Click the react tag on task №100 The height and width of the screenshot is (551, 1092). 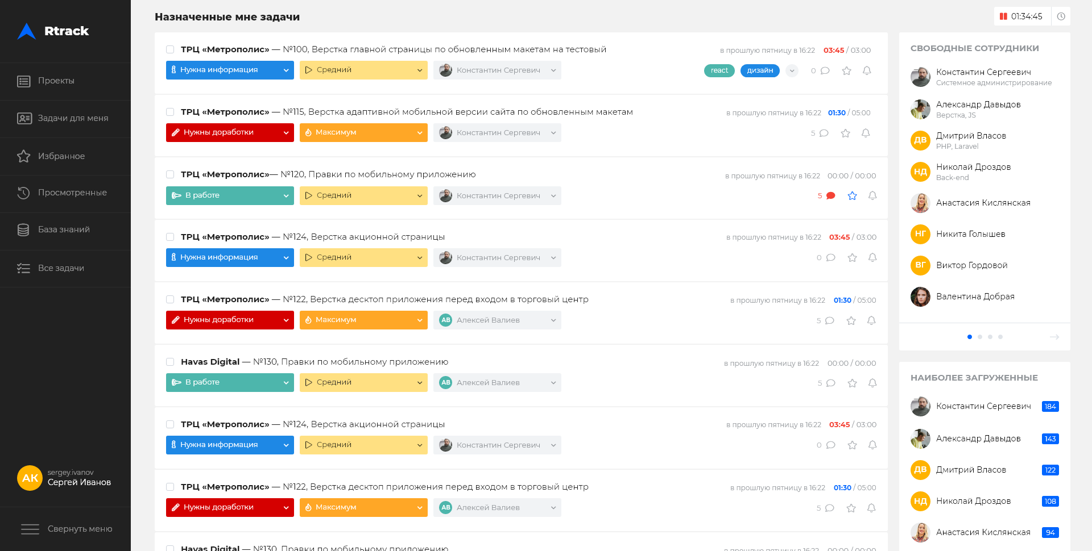(x=719, y=70)
